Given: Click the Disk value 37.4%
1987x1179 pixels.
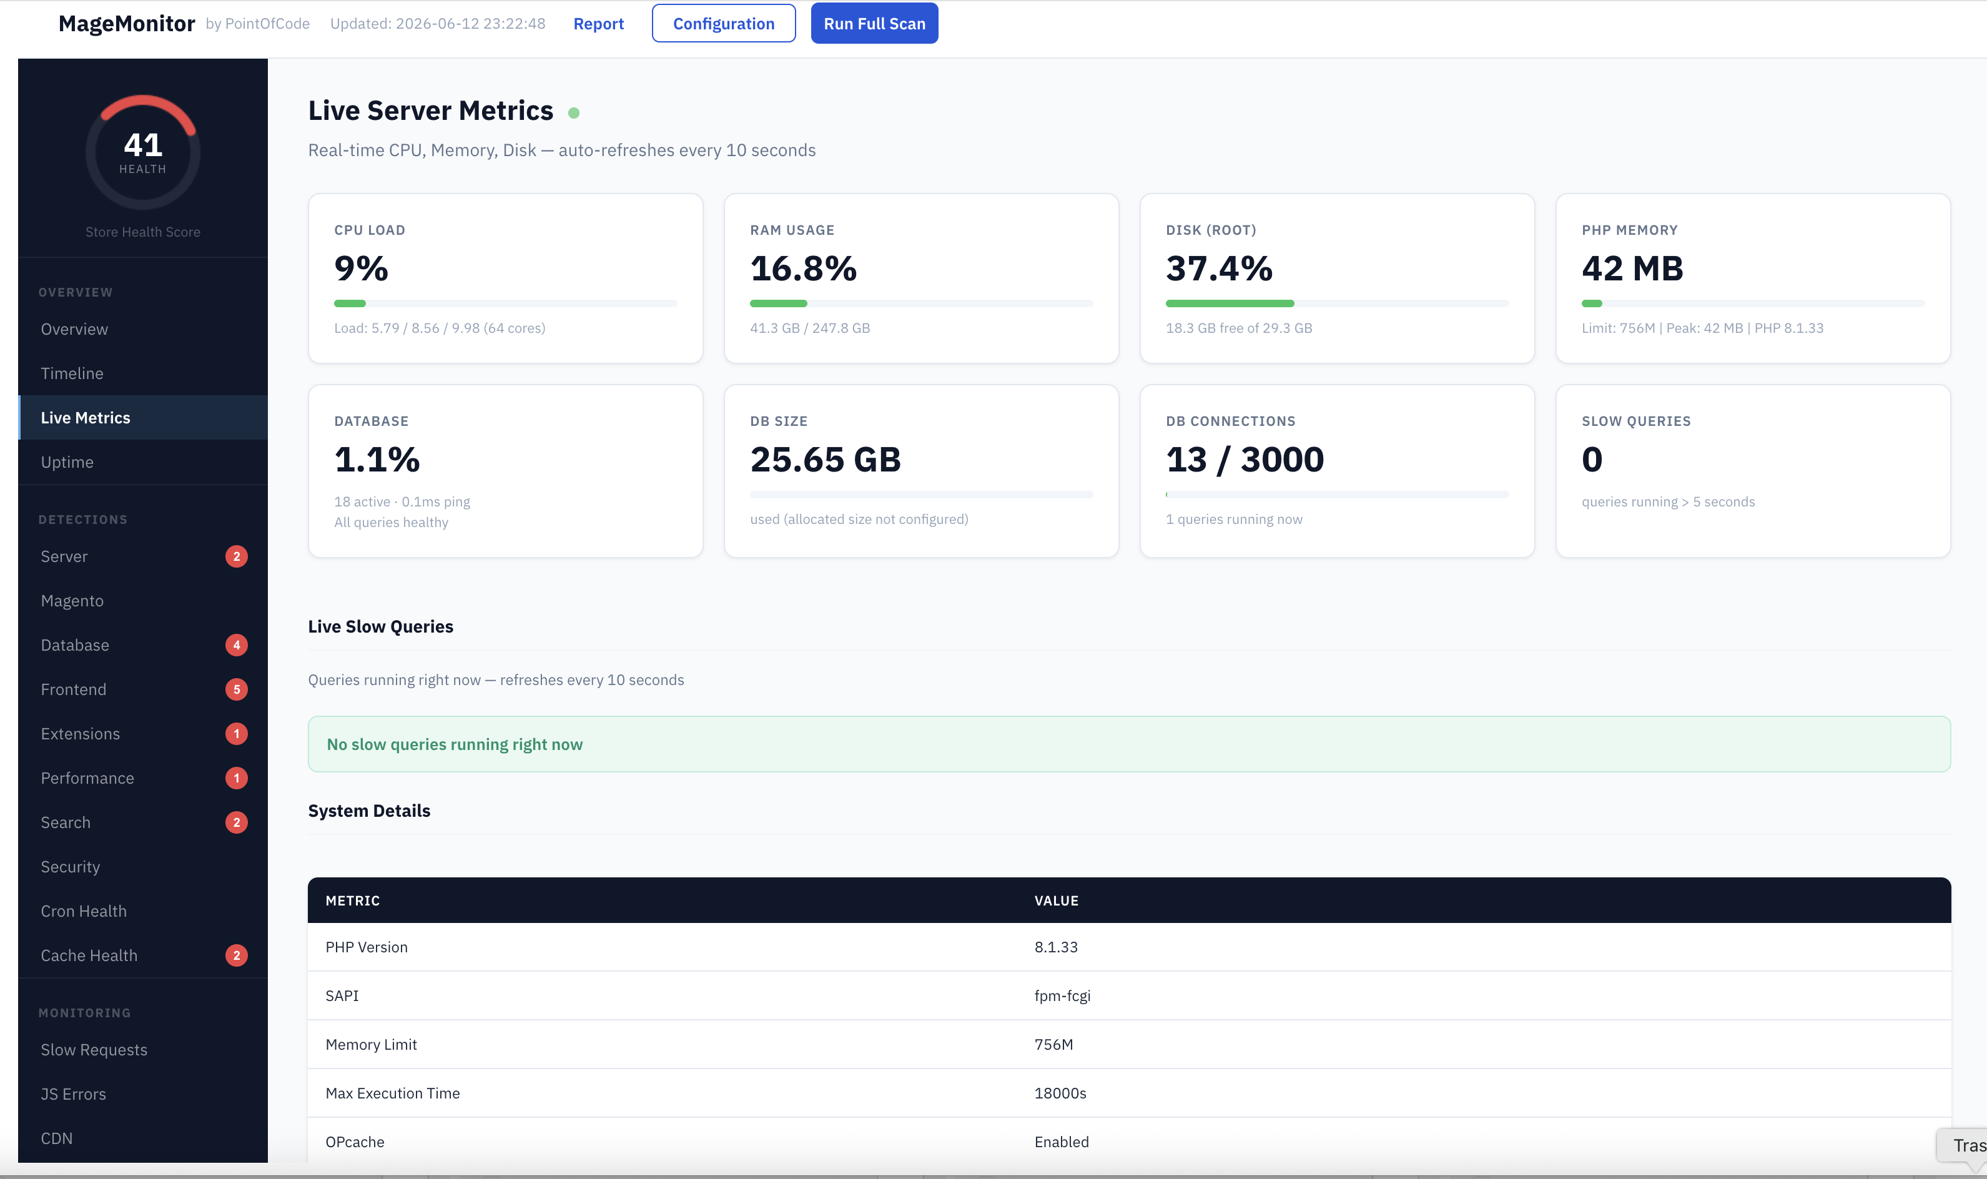Looking at the screenshot, I should click(x=1219, y=269).
